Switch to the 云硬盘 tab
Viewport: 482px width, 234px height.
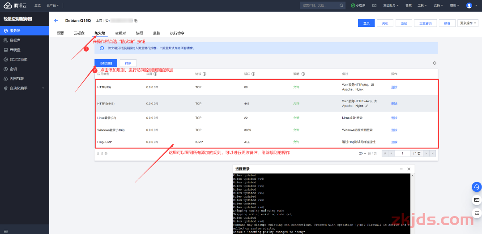(79, 33)
